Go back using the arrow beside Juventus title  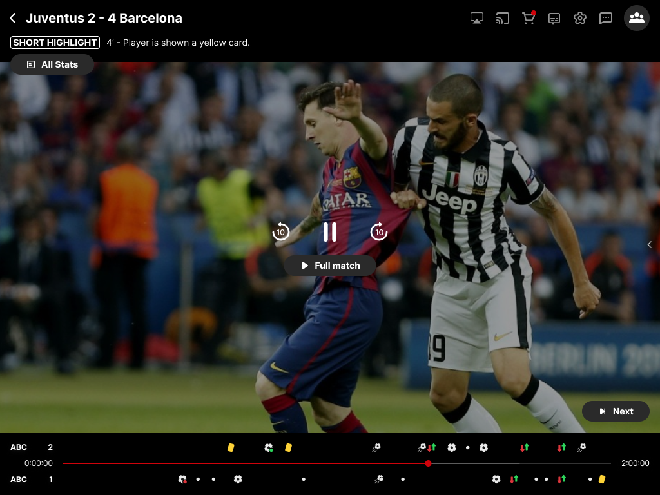pos(13,18)
